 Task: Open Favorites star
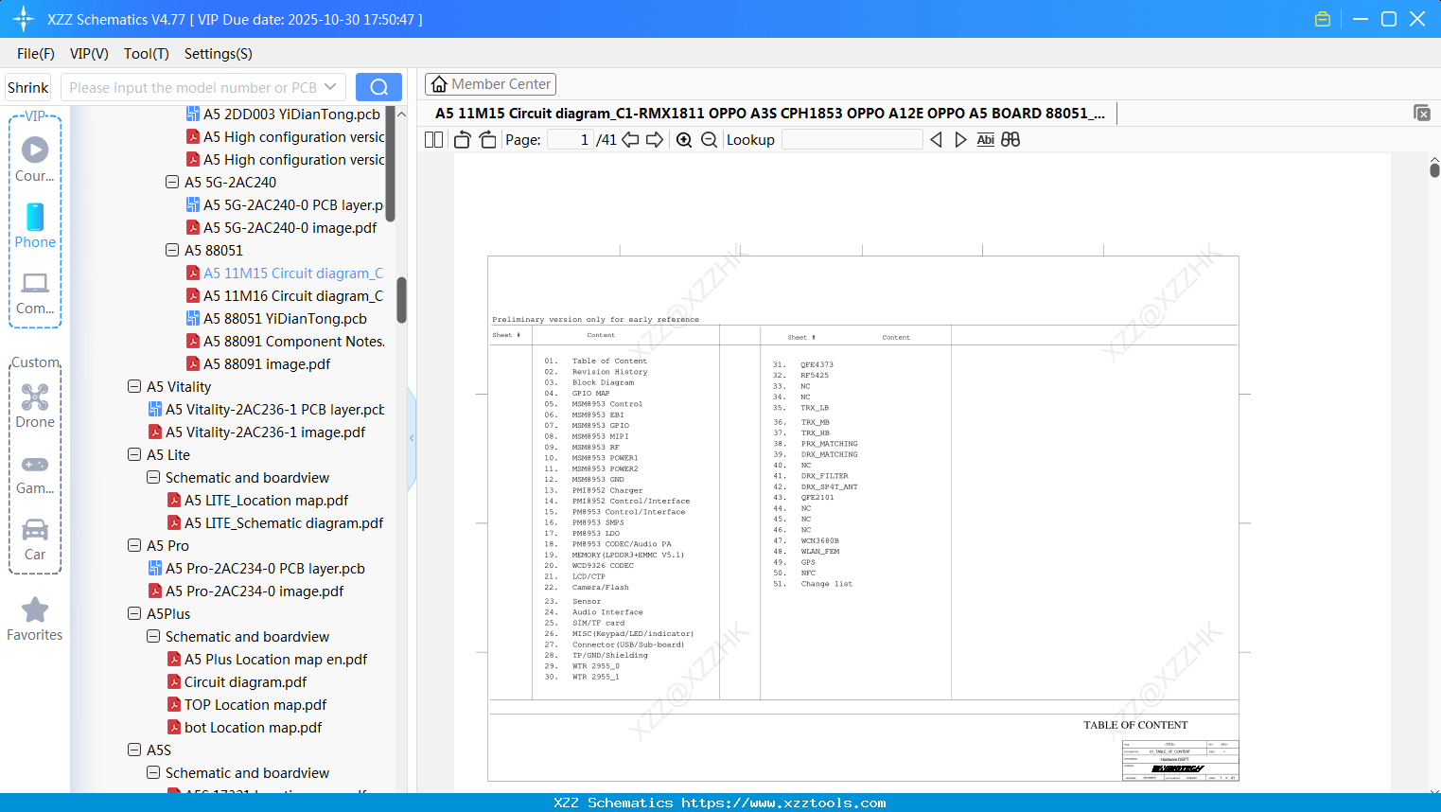point(35,620)
